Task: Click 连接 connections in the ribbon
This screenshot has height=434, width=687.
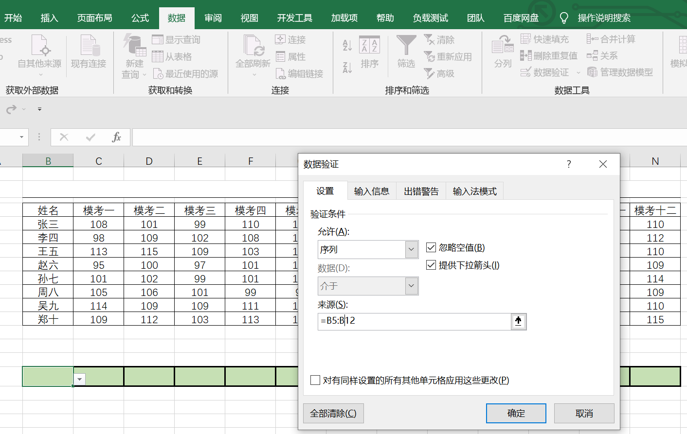Action: pyautogui.click(x=290, y=39)
